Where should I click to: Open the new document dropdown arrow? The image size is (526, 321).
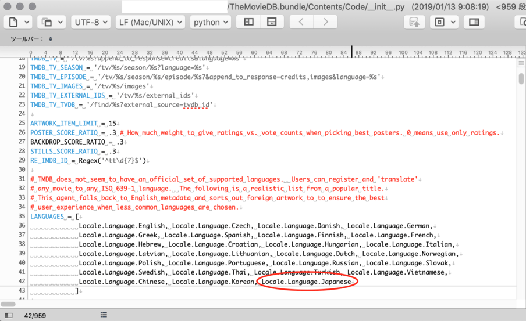pos(27,23)
